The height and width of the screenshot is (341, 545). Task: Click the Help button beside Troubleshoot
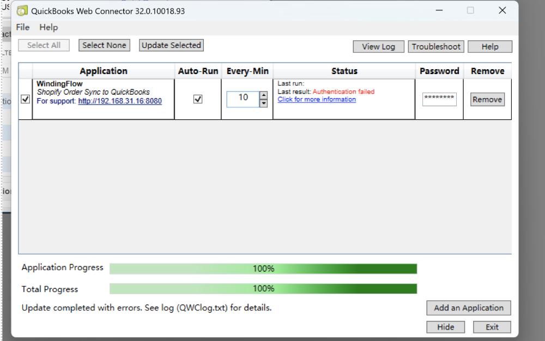490,46
